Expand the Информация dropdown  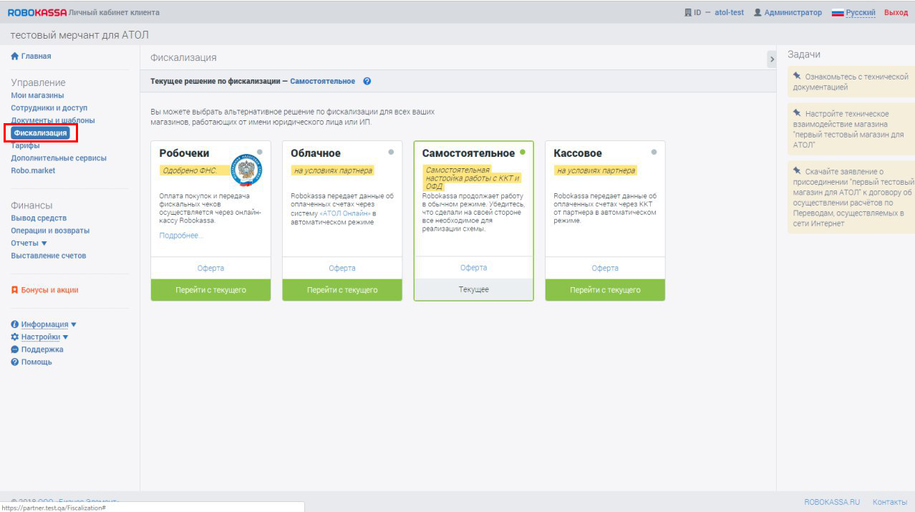coord(74,324)
